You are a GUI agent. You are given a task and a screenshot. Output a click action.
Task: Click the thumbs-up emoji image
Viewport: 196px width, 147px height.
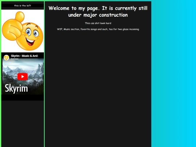pyautogui.click(x=23, y=31)
